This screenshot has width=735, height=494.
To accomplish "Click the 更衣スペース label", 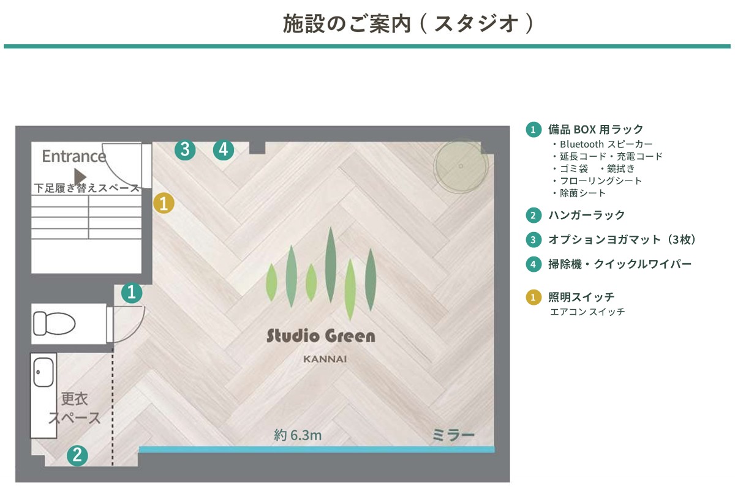I will pyautogui.click(x=74, y=408).
